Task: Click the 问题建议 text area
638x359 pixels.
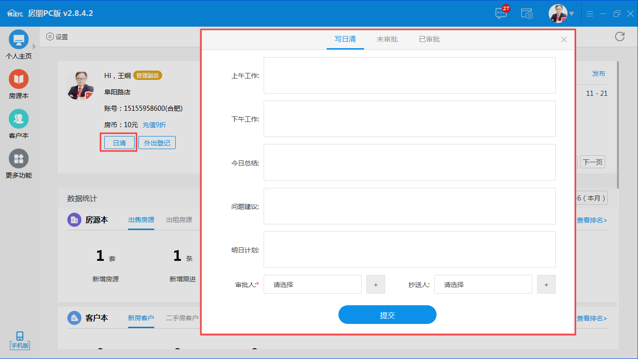Action: click(x=409, y=206)
